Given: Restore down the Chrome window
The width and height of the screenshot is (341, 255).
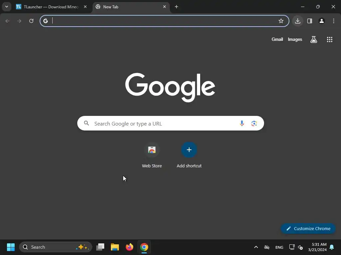Looking at the screenshot, I should 318,7.
